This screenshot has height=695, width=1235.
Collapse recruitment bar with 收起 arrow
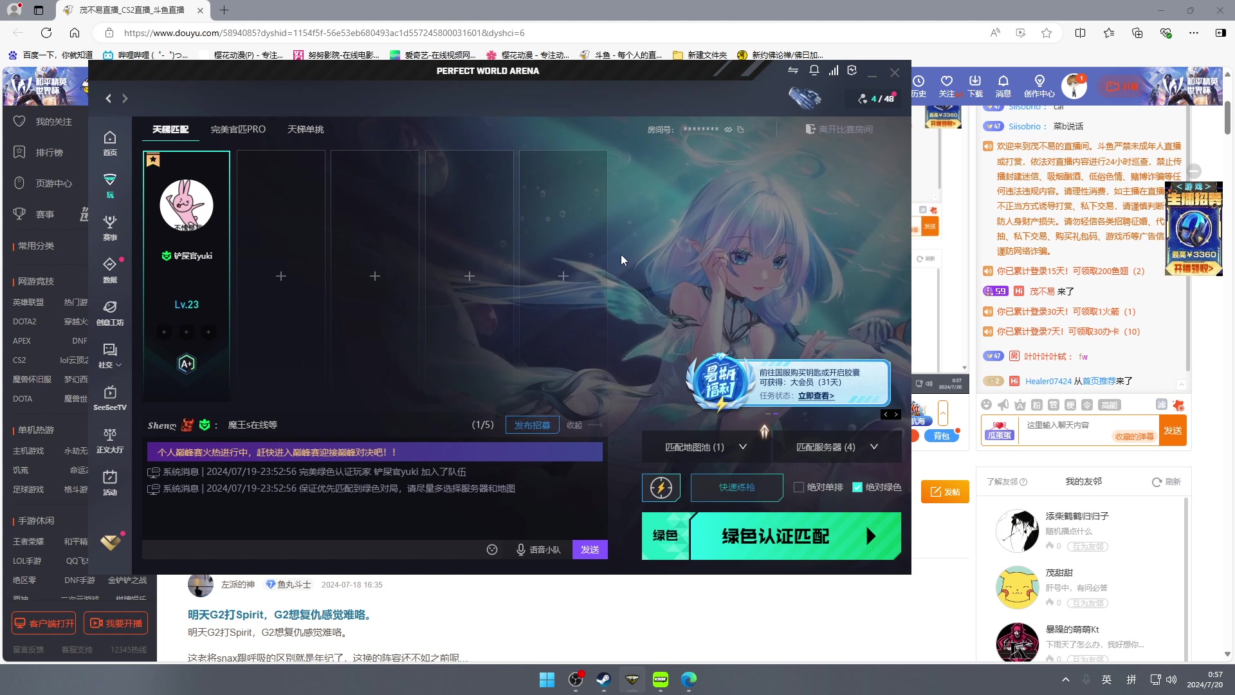pyautogui.click(x=585, y=425)
